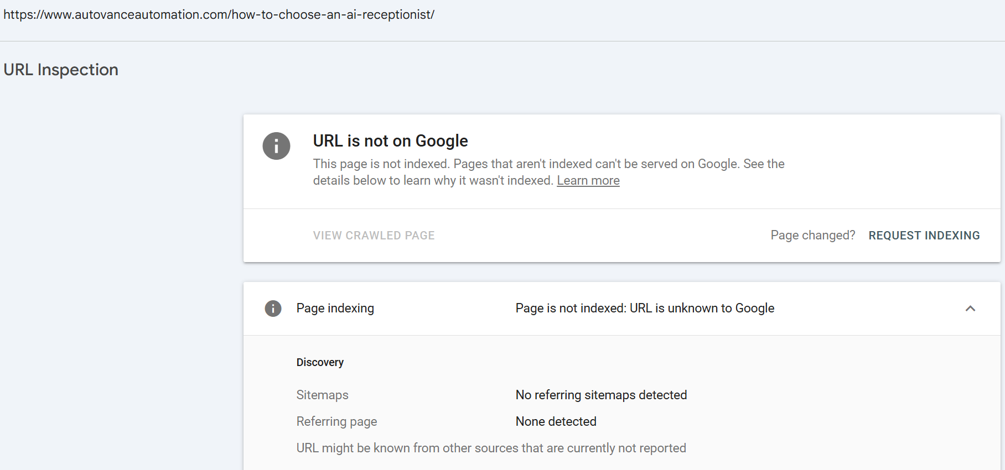Click the URL Inspection page heading
The width and height of the screenshot is (1005, 470).
[x=61, y=70]
